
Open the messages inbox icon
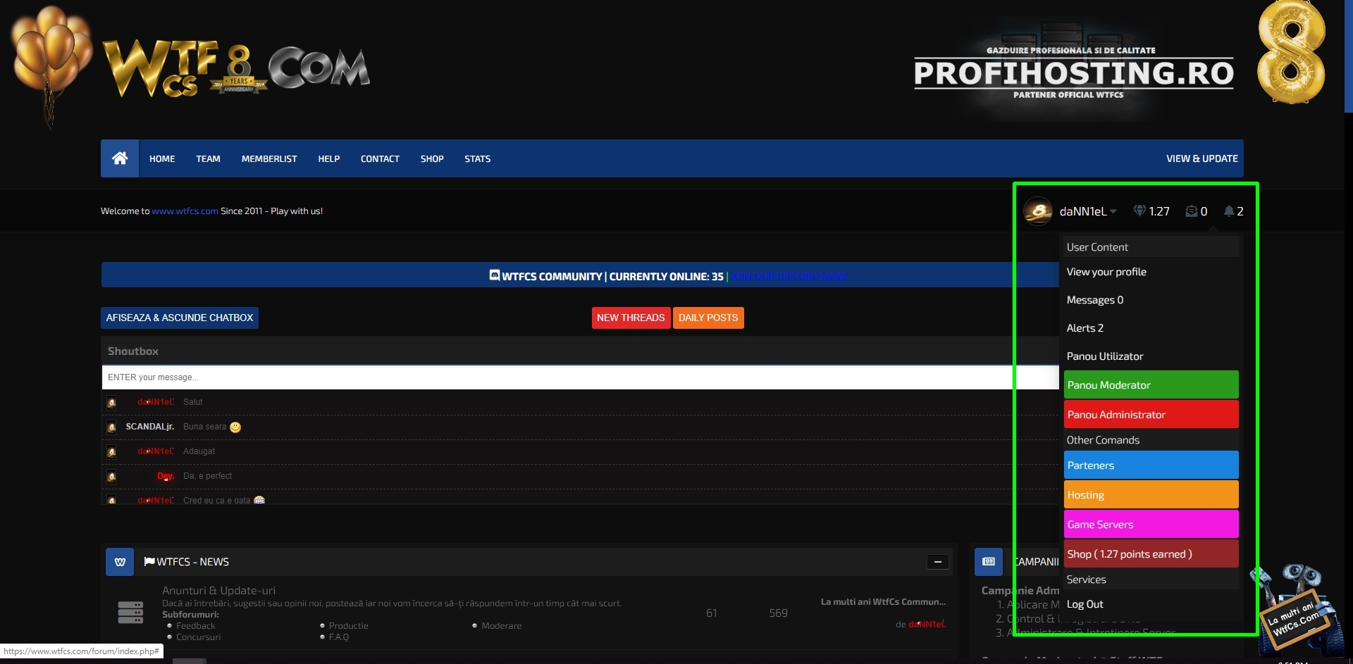[x=1191, y=211]
